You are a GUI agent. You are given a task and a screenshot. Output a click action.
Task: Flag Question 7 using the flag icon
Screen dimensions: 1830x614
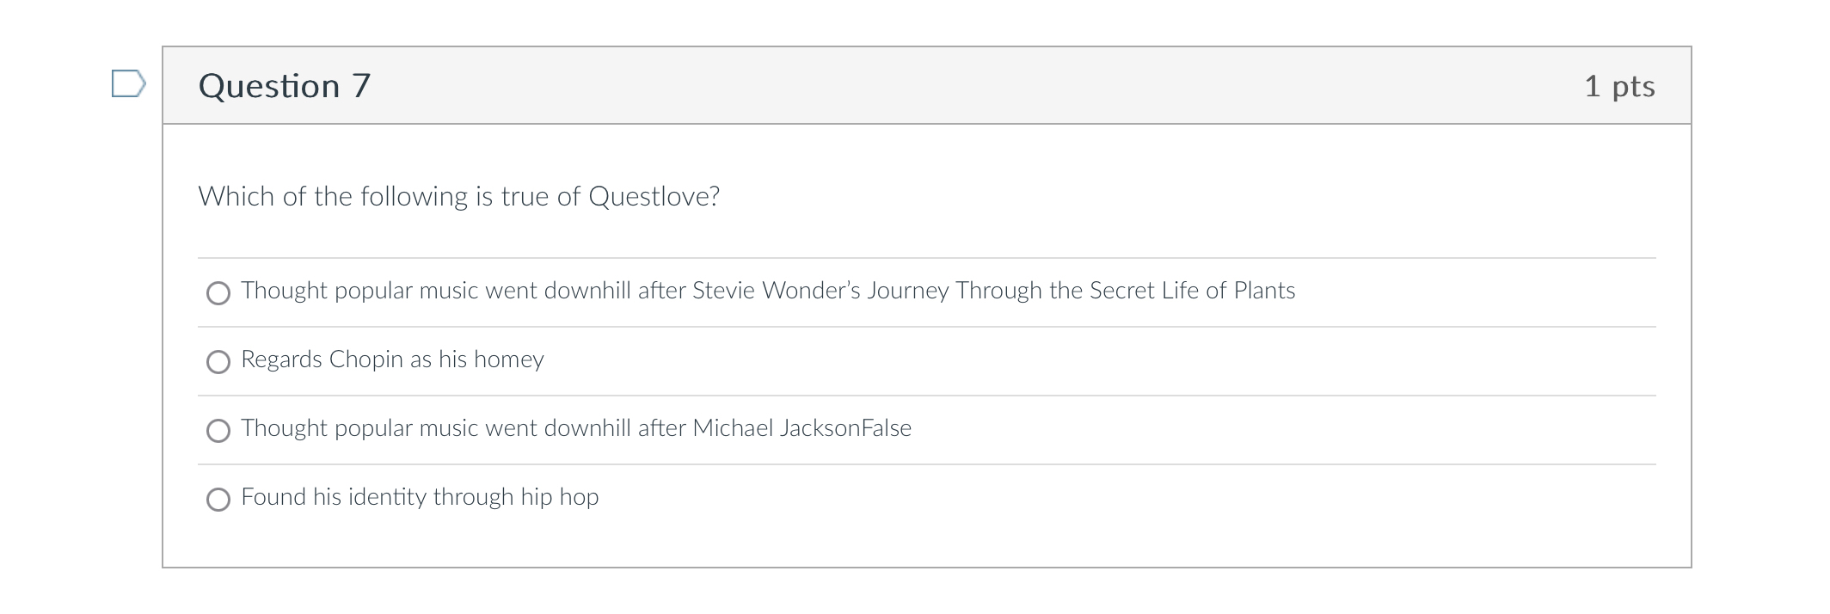[x=129, y=83]
